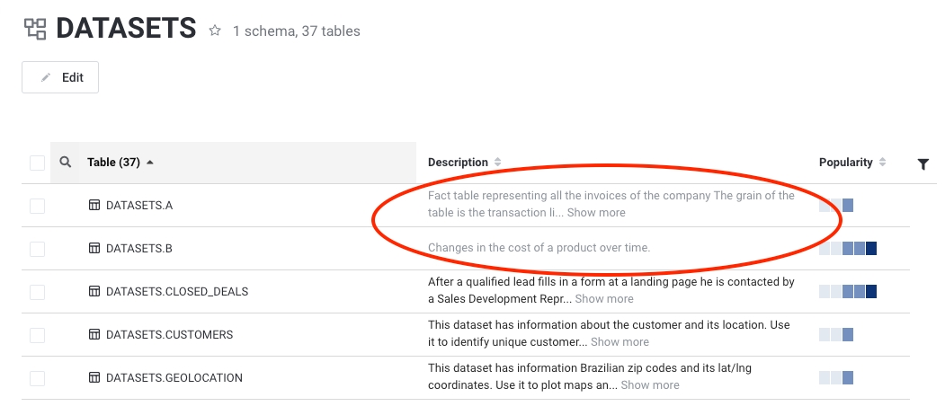Check the box for DATASETS.A row
Image resolution: width=945 pixels, height=406 pixels.
click(x=37, y=206)
